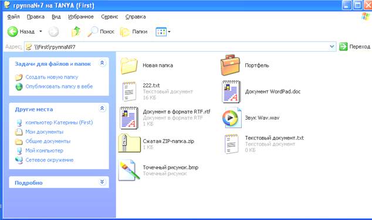This screenshot has height=220, width=372.
Task: Click the computer icon beside 'Мой компьютер'
Action: click(x=19, y=151)
